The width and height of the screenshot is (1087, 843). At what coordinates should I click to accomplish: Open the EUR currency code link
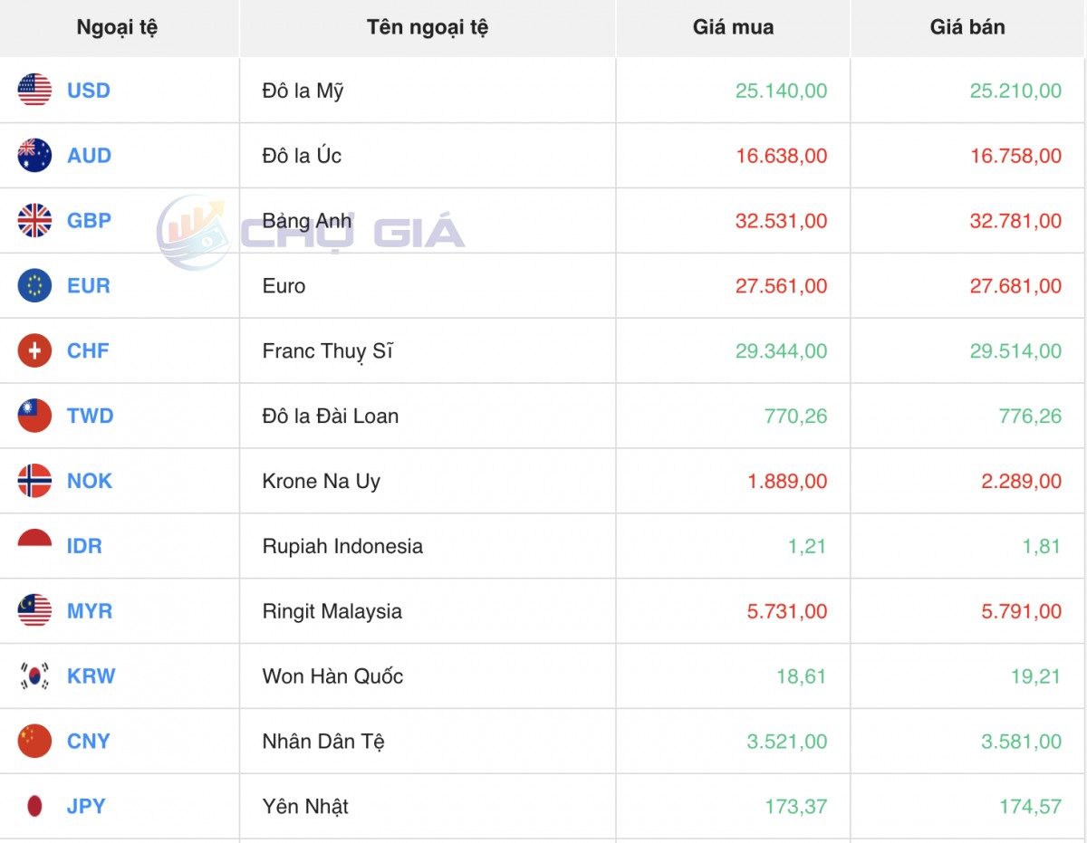(x=89, y=286)
